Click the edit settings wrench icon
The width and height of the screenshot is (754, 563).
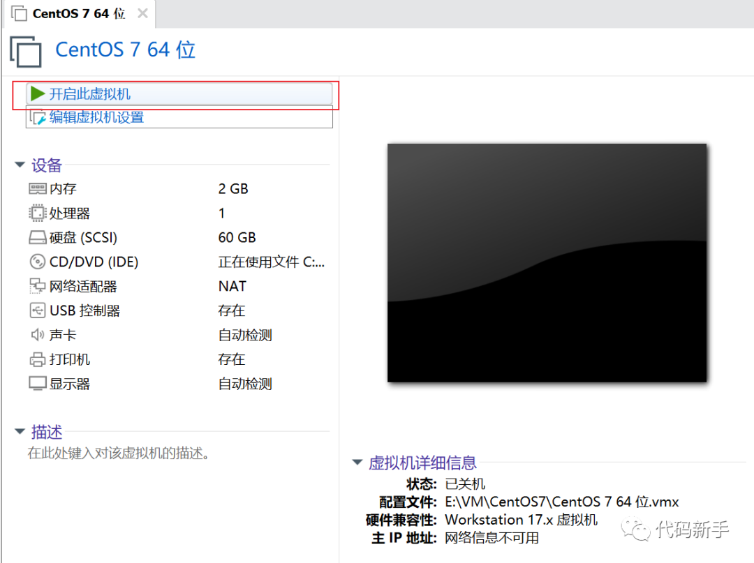pyautogui.click(x=38, y=117)
